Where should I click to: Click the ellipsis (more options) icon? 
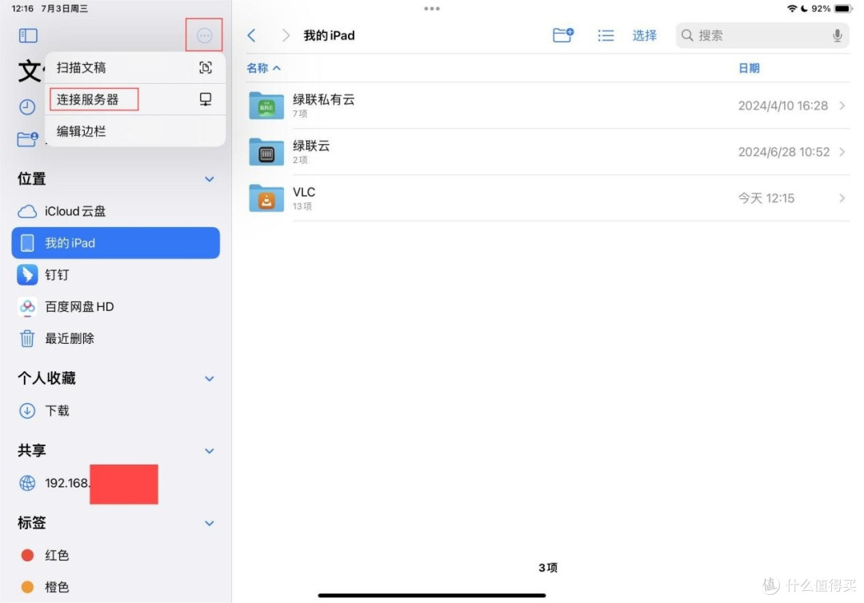point(204,35)
